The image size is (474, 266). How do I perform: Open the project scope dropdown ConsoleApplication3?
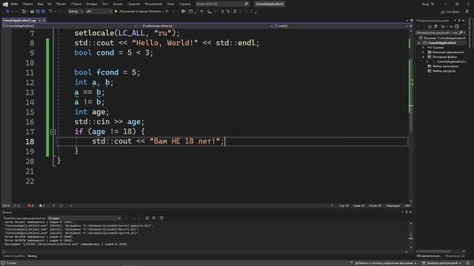tap(70, 26)
